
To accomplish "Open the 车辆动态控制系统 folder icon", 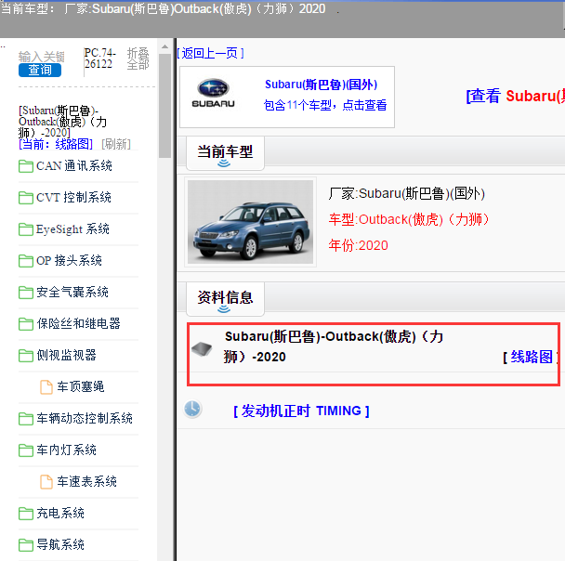I will (26, 419).
